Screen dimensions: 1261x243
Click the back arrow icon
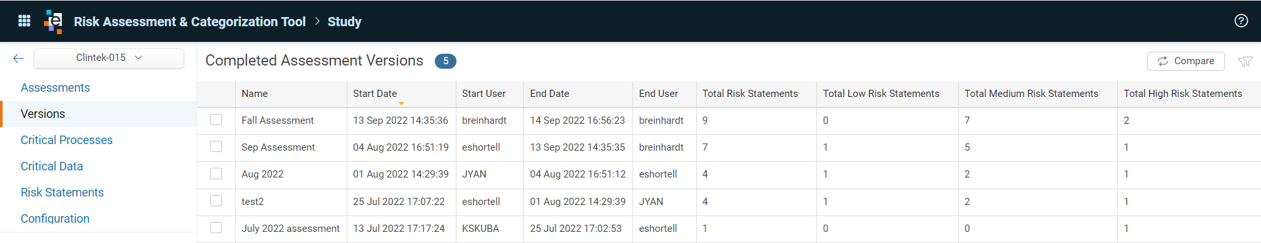18,58
